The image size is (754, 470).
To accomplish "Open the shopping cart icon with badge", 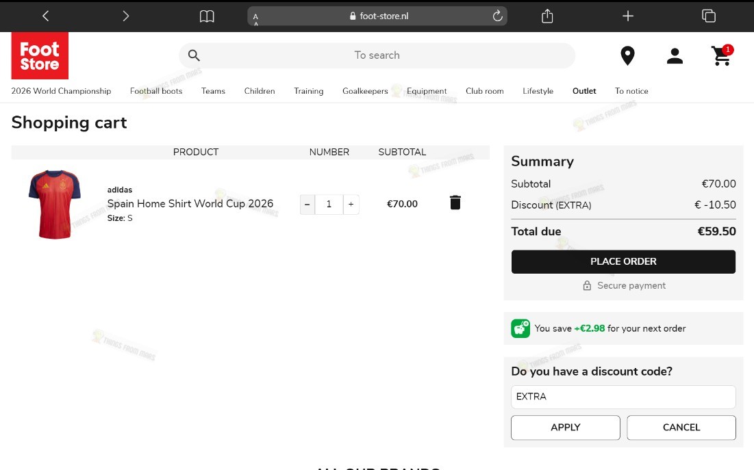I will tap(721, 55).
